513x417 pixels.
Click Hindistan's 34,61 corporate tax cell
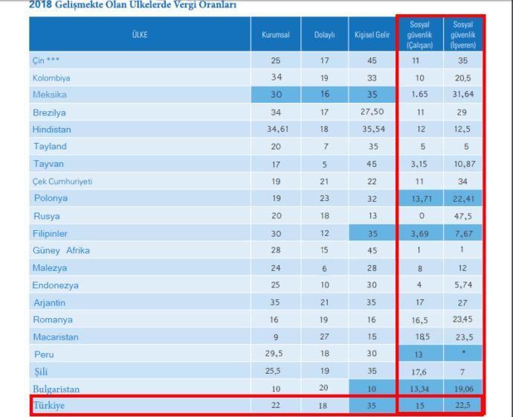tap(276, 130)
